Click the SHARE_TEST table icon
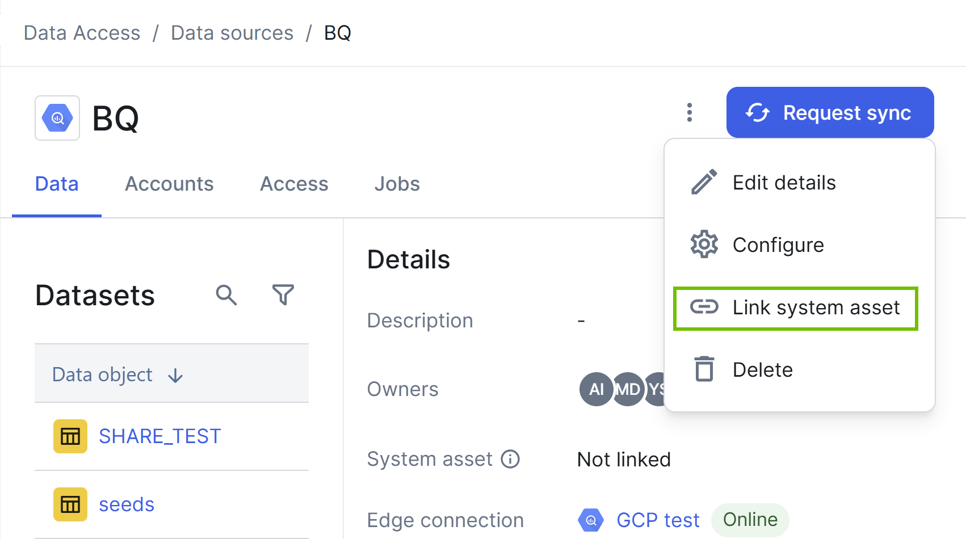 [70, 436]
